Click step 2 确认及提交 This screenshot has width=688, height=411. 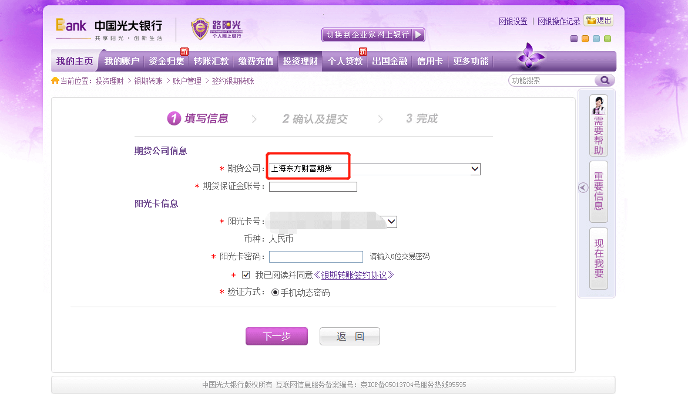point(314,118)
